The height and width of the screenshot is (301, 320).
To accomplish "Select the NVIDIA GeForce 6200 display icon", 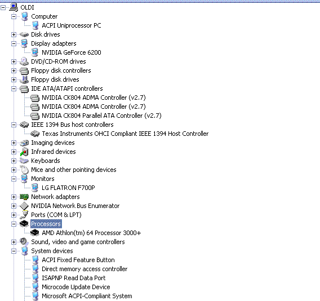I will [x=35, y=52].
